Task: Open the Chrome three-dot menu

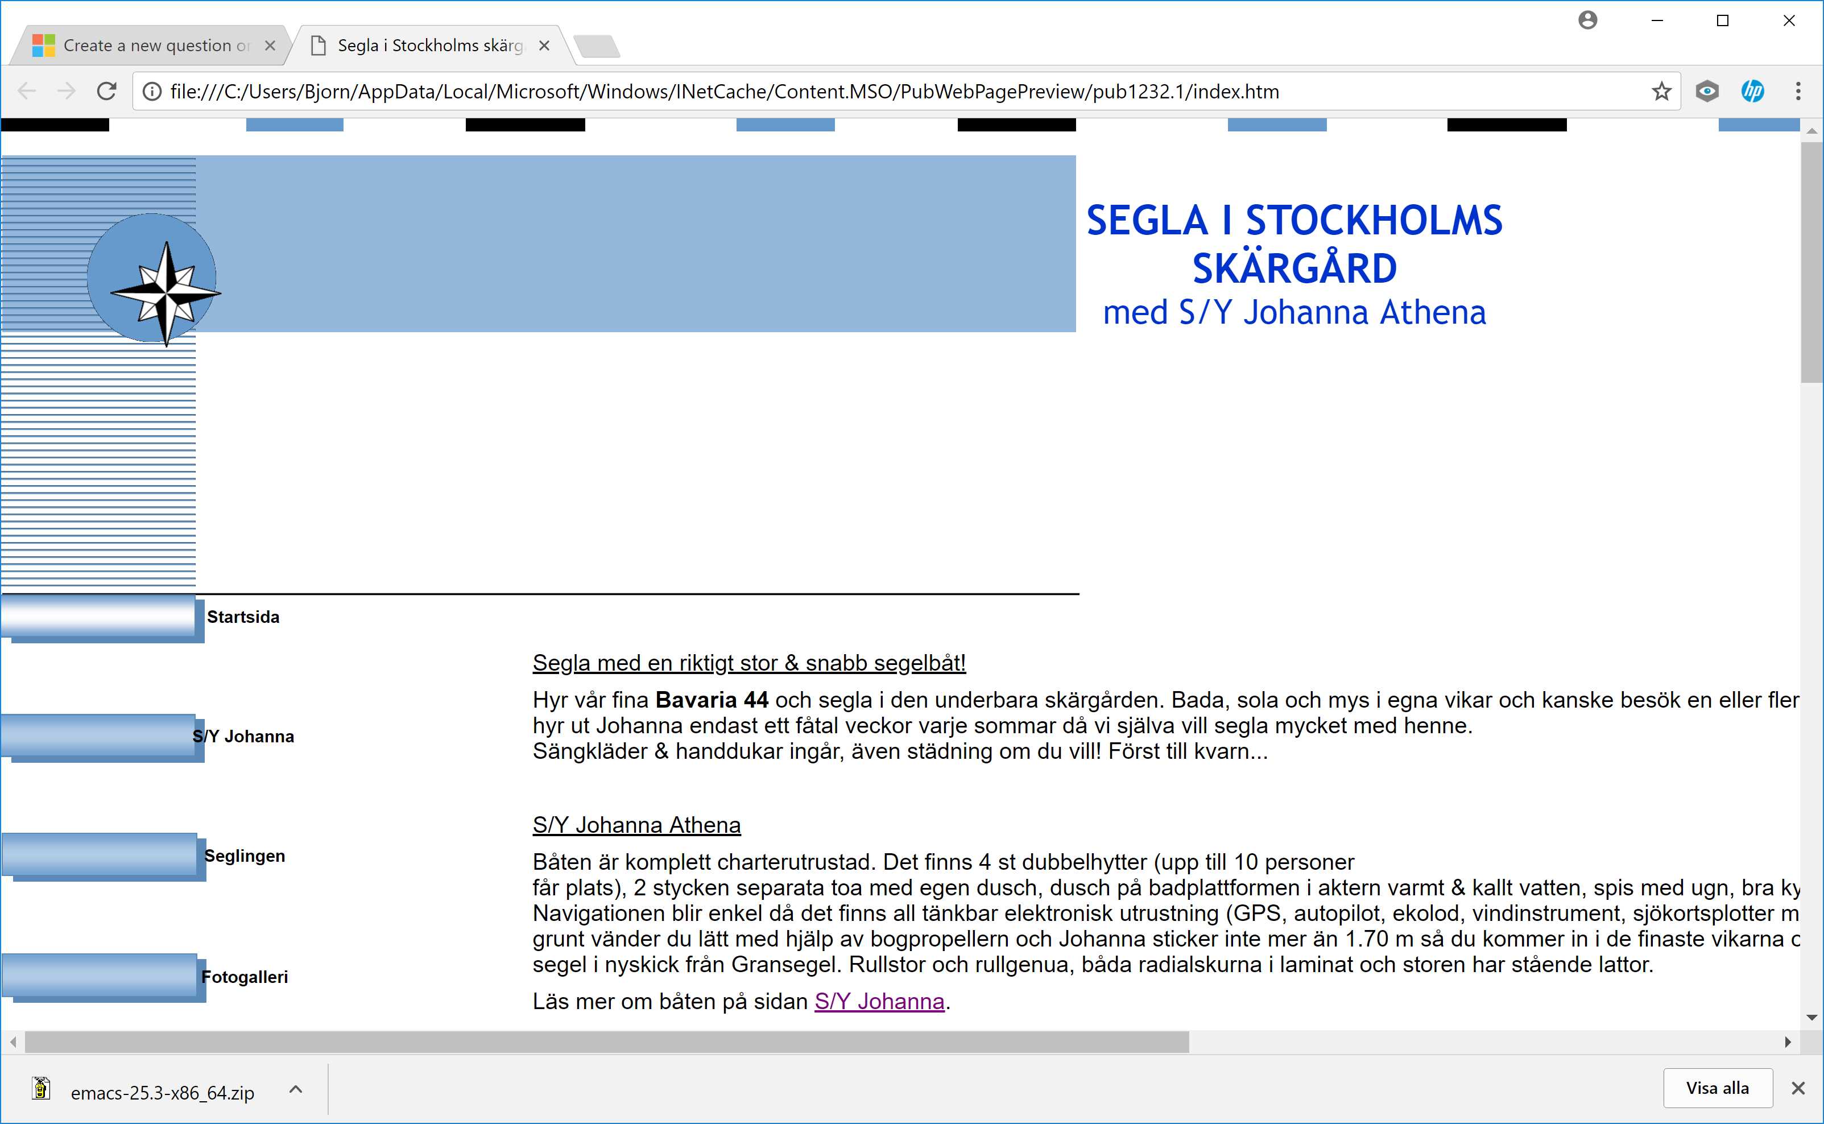Action: (x=1798, y=92)
